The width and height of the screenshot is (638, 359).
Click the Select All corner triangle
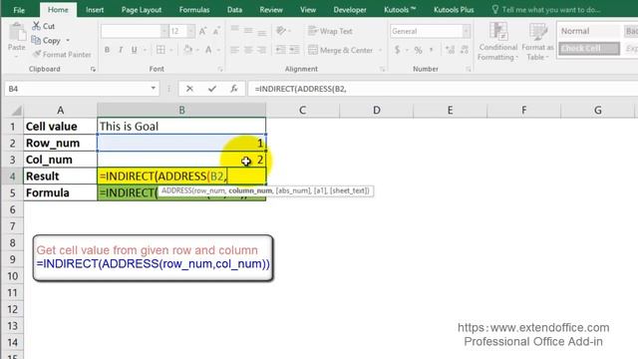(16, 111)
